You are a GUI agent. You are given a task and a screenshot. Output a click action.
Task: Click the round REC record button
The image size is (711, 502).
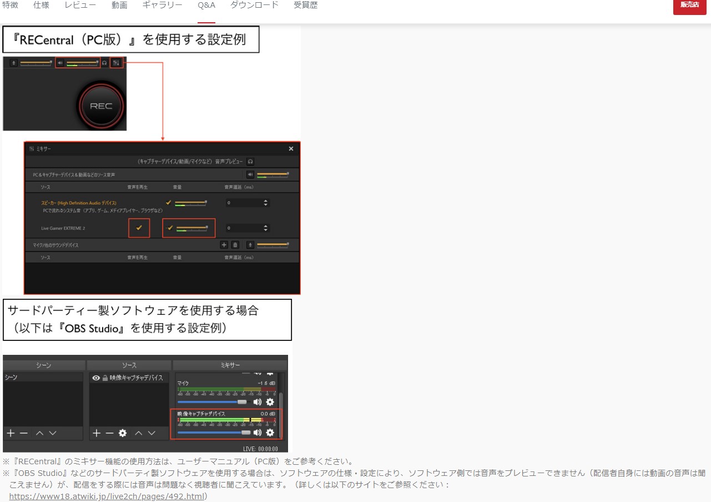click(x=101, y=106)
